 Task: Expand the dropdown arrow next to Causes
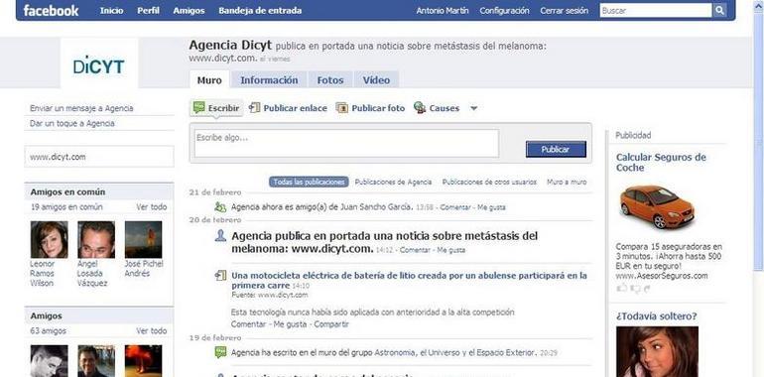coord(473,108)
